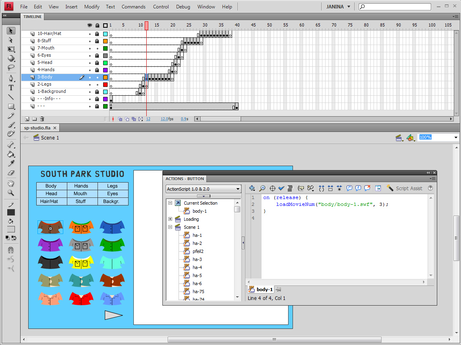The height and width of the screenshot is (345, 461).
Task: Show code hint in Actions toolbar
Action: click(x=301, y=188)
